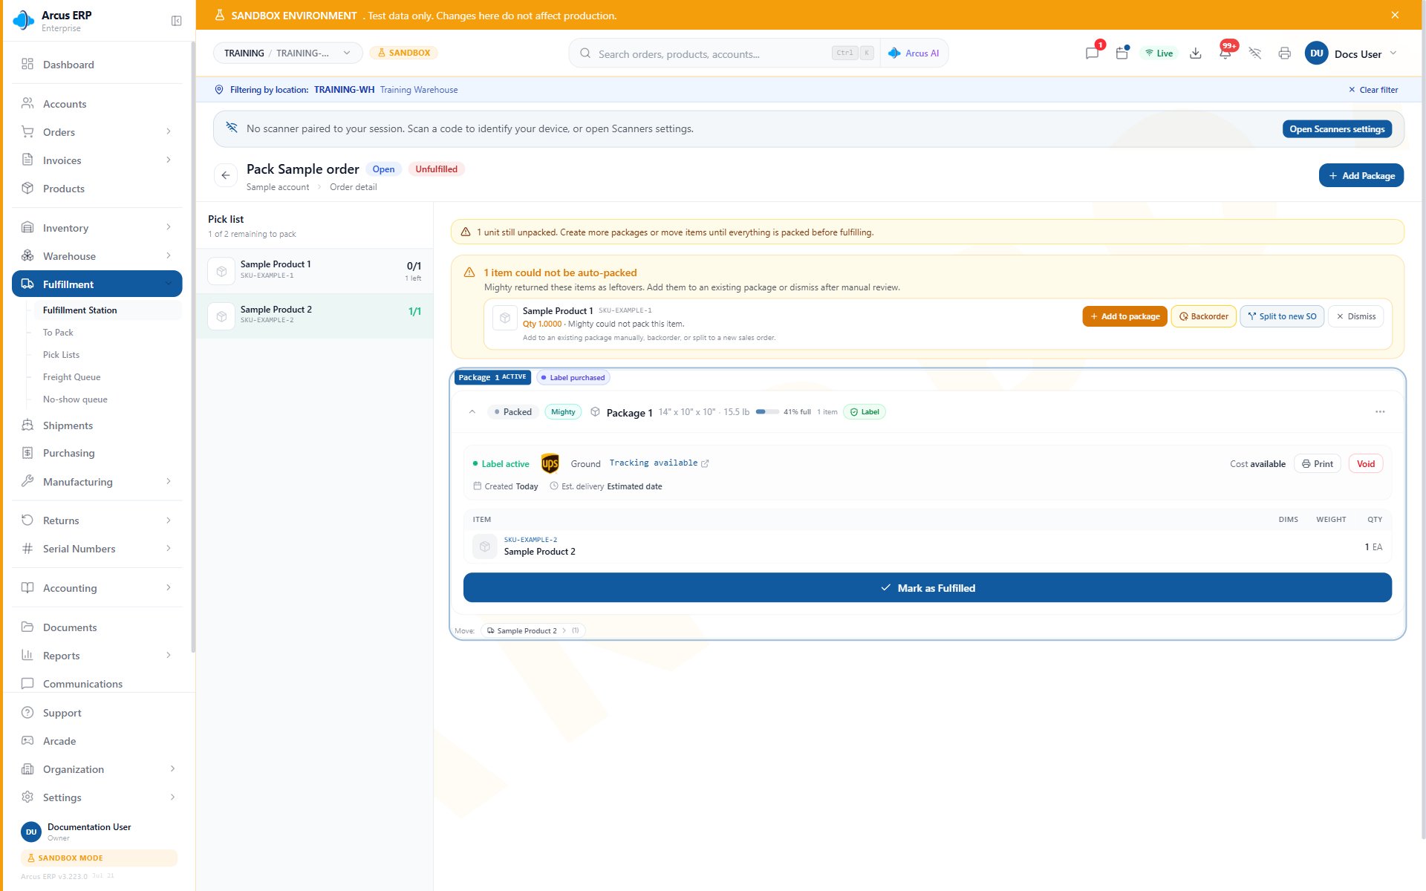The width and height of the screenshot is (1426, 891).
Task: Open Freight Queue submenu item
Action: tap(71, 377)
